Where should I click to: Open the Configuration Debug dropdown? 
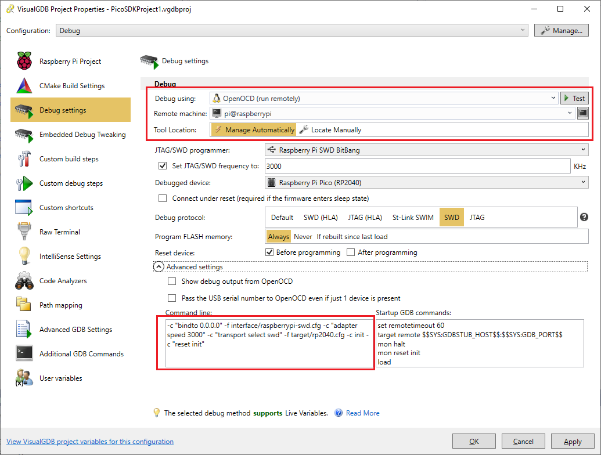click(x=292, y=31)
